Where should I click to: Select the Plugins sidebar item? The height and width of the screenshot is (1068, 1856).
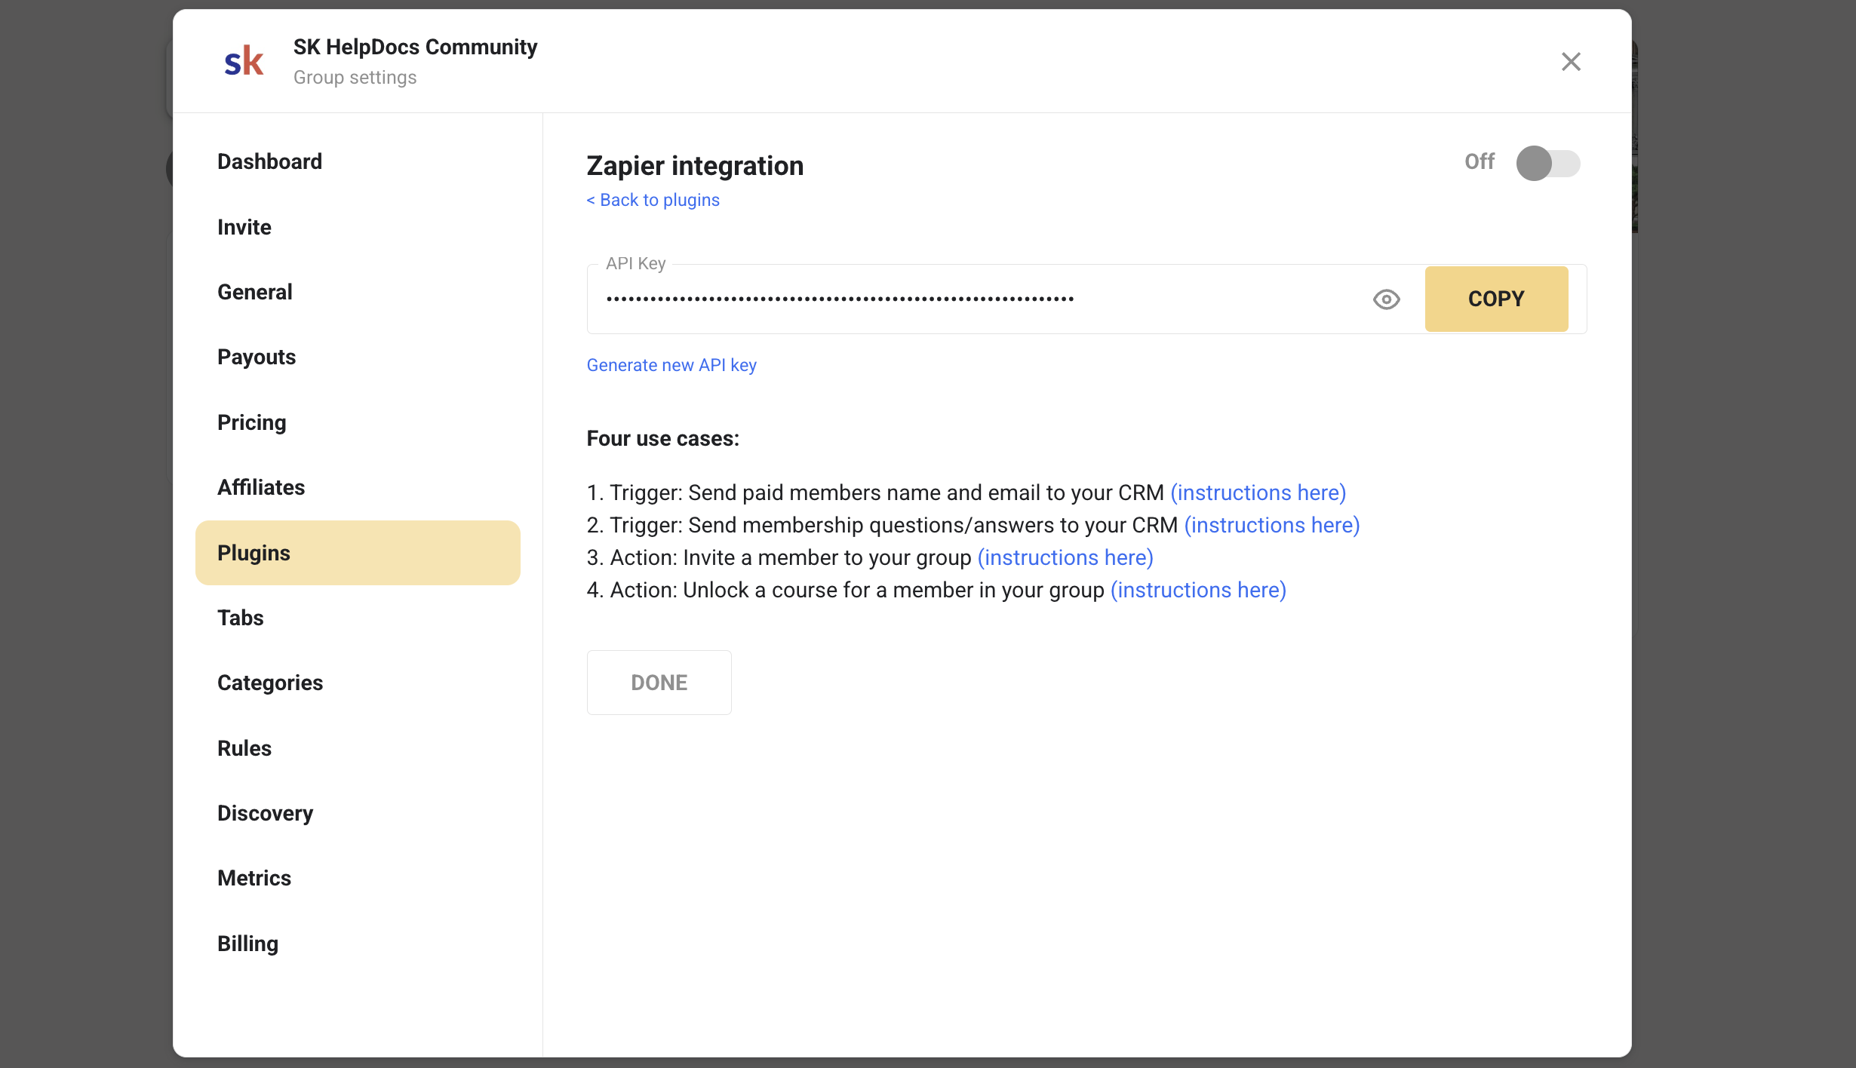coord(358,553)
